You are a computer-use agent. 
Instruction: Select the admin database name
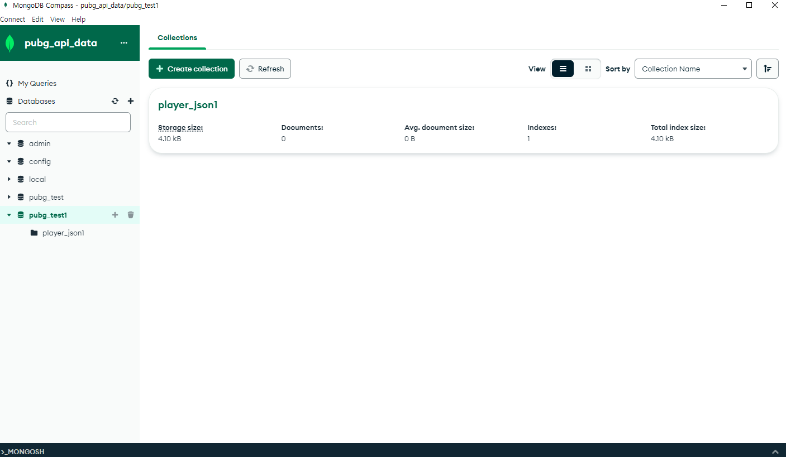pos(40,143)
